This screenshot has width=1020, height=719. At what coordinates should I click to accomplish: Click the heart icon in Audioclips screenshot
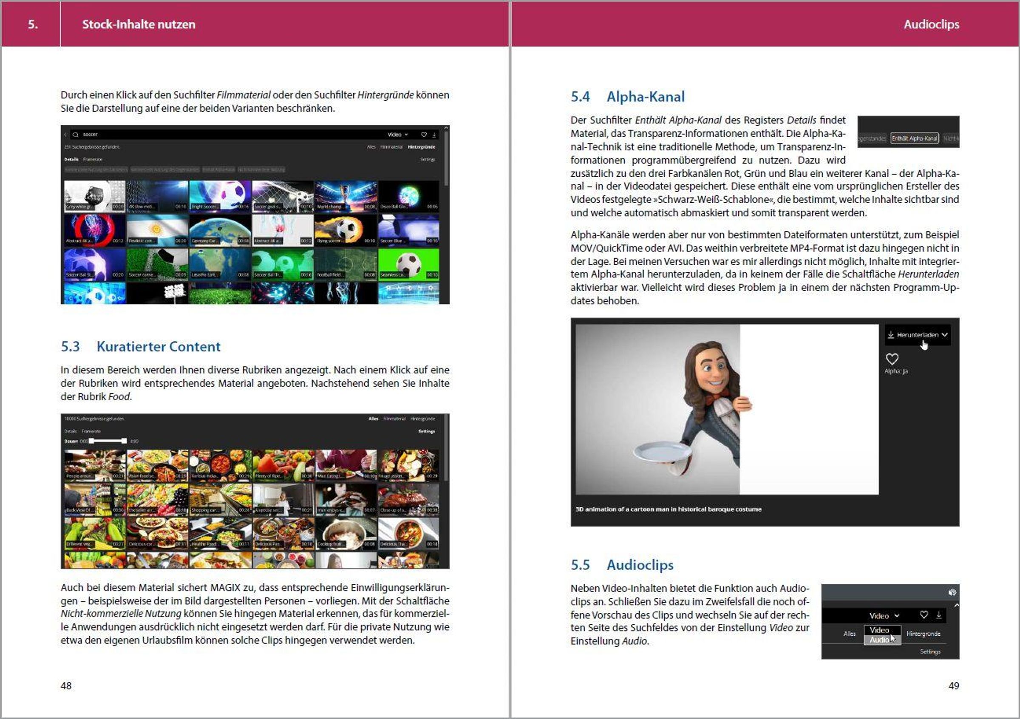(924, 614)
